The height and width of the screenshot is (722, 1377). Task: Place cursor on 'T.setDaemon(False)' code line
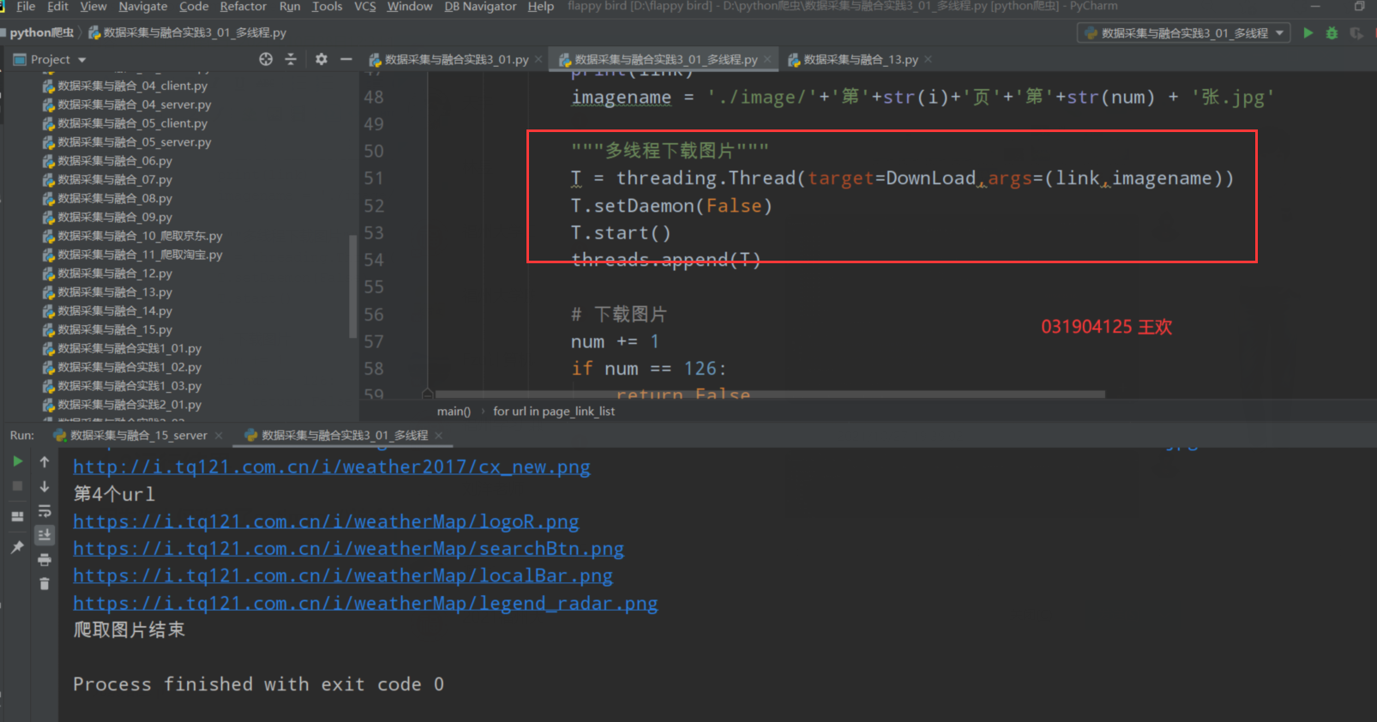671,206
